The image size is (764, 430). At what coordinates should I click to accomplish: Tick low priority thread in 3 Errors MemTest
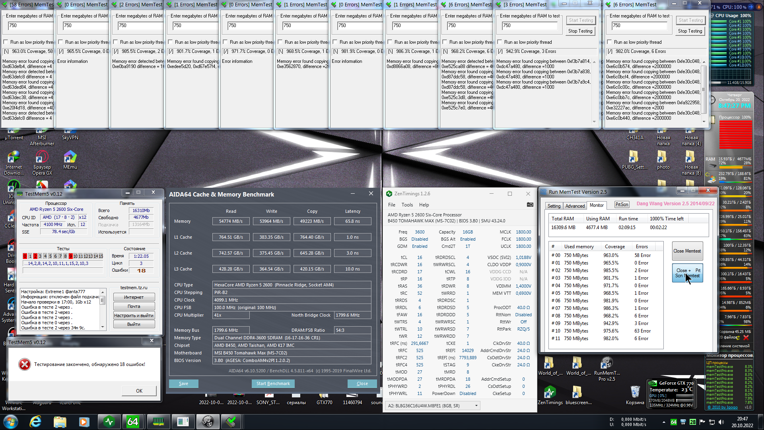(500, 42)
